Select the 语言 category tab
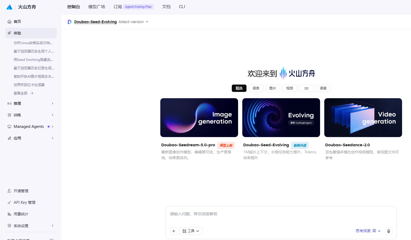The height and width of the screenshot is (240, 411). (x=256, y=88)
